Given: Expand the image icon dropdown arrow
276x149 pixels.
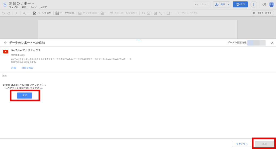Looking at the screenshot, I should [151, 13].
